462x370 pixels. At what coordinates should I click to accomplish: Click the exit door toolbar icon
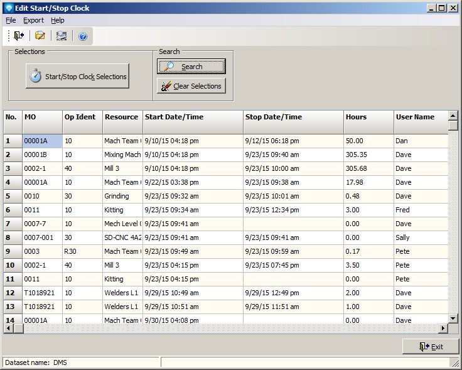tap(18, 36)
